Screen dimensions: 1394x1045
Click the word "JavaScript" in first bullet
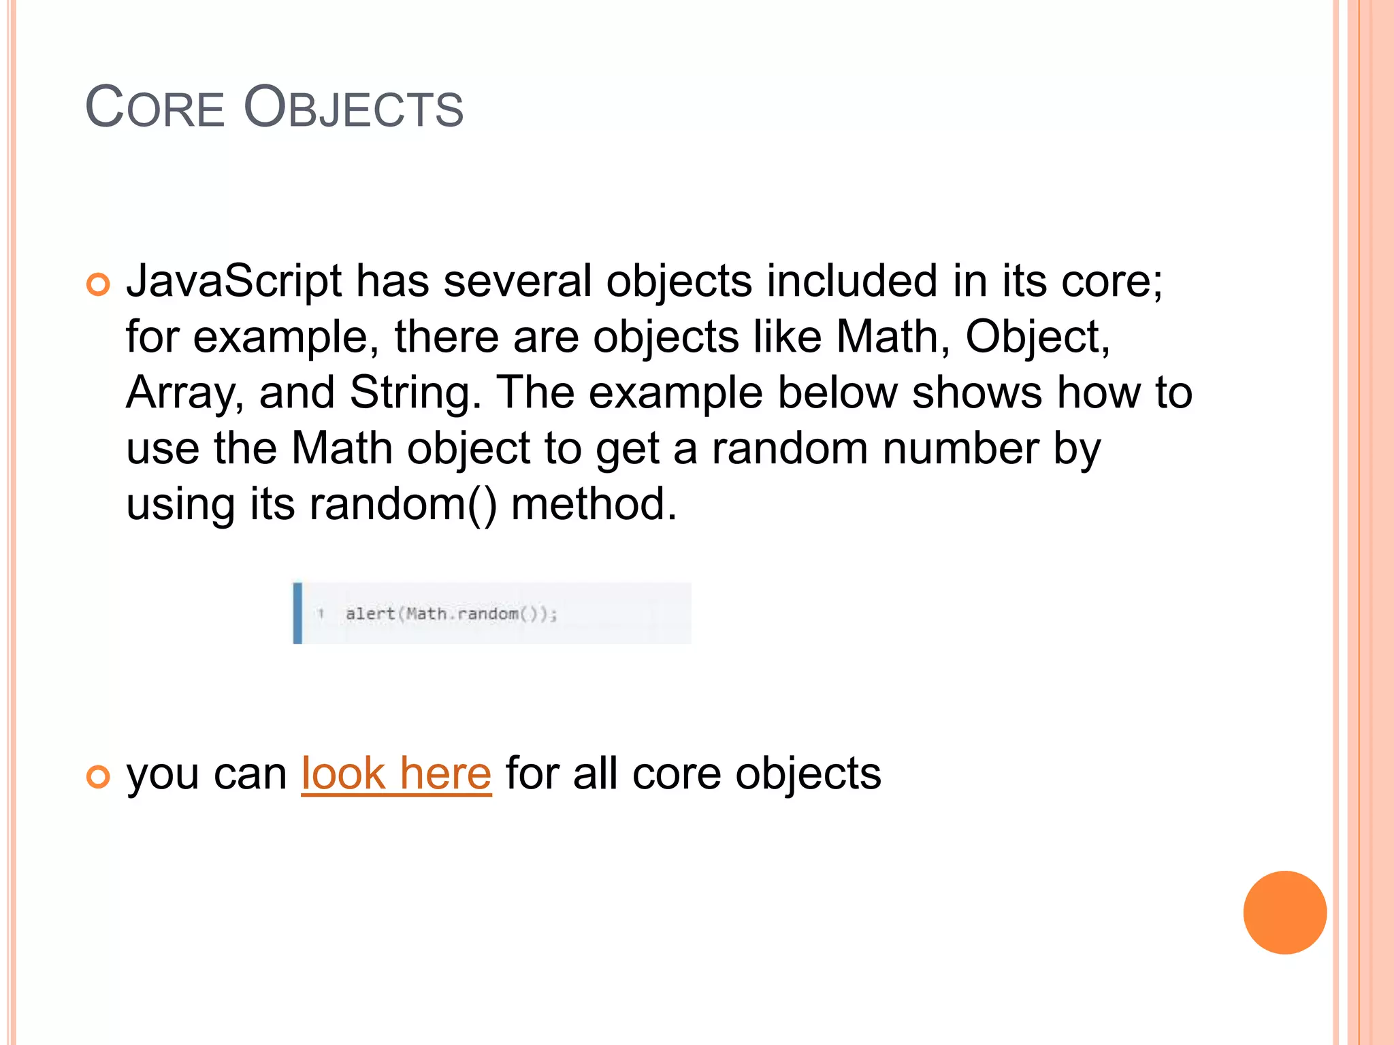pyautogui.click(x=233, y=281)
